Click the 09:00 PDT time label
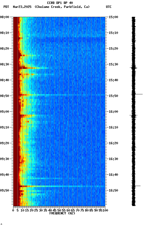145x227 pixels. 4,112
